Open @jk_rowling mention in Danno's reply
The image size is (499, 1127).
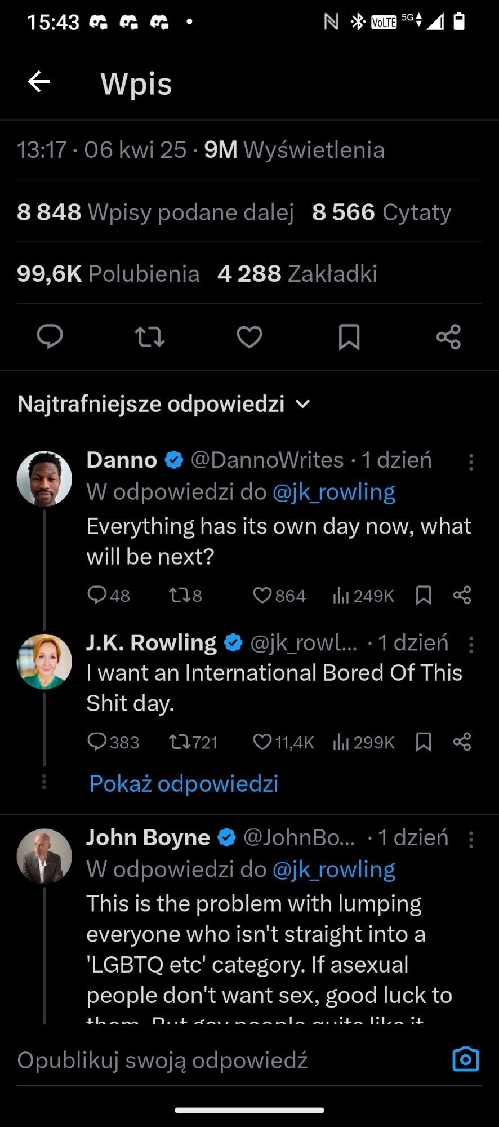(333, 492)
